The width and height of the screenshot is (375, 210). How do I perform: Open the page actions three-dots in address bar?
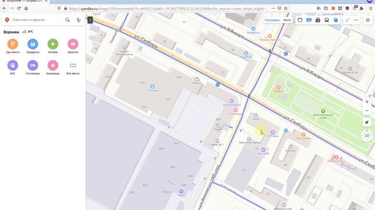273,8
